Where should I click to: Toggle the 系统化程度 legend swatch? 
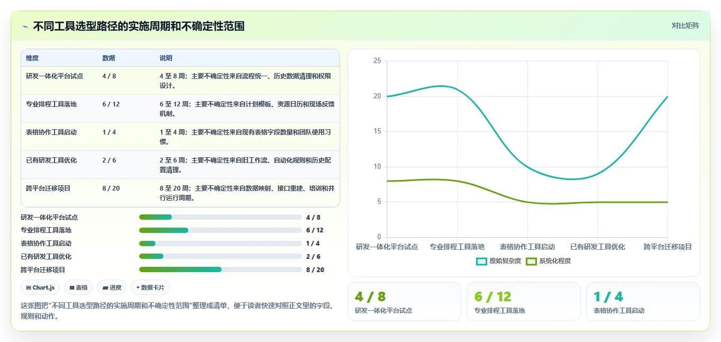point(531,261)
